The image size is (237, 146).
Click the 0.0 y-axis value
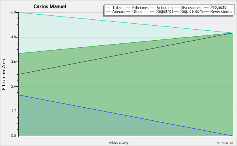[13, 136]
